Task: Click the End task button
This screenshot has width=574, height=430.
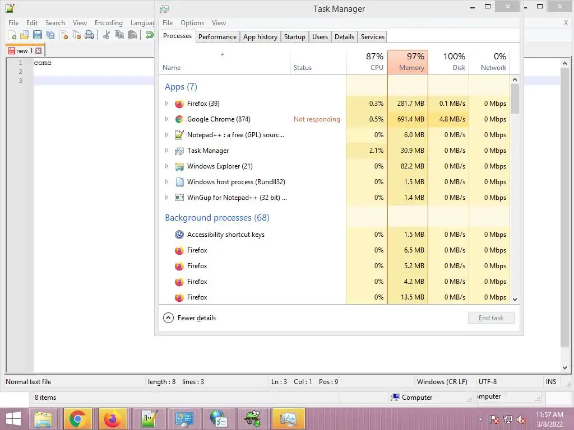Action: coord(491,318)
